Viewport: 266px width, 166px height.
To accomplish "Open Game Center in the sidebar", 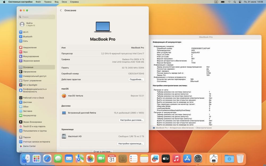I will 36,146.
